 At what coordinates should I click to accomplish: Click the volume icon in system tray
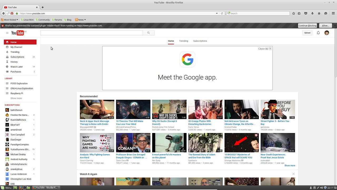coord(321,188)
